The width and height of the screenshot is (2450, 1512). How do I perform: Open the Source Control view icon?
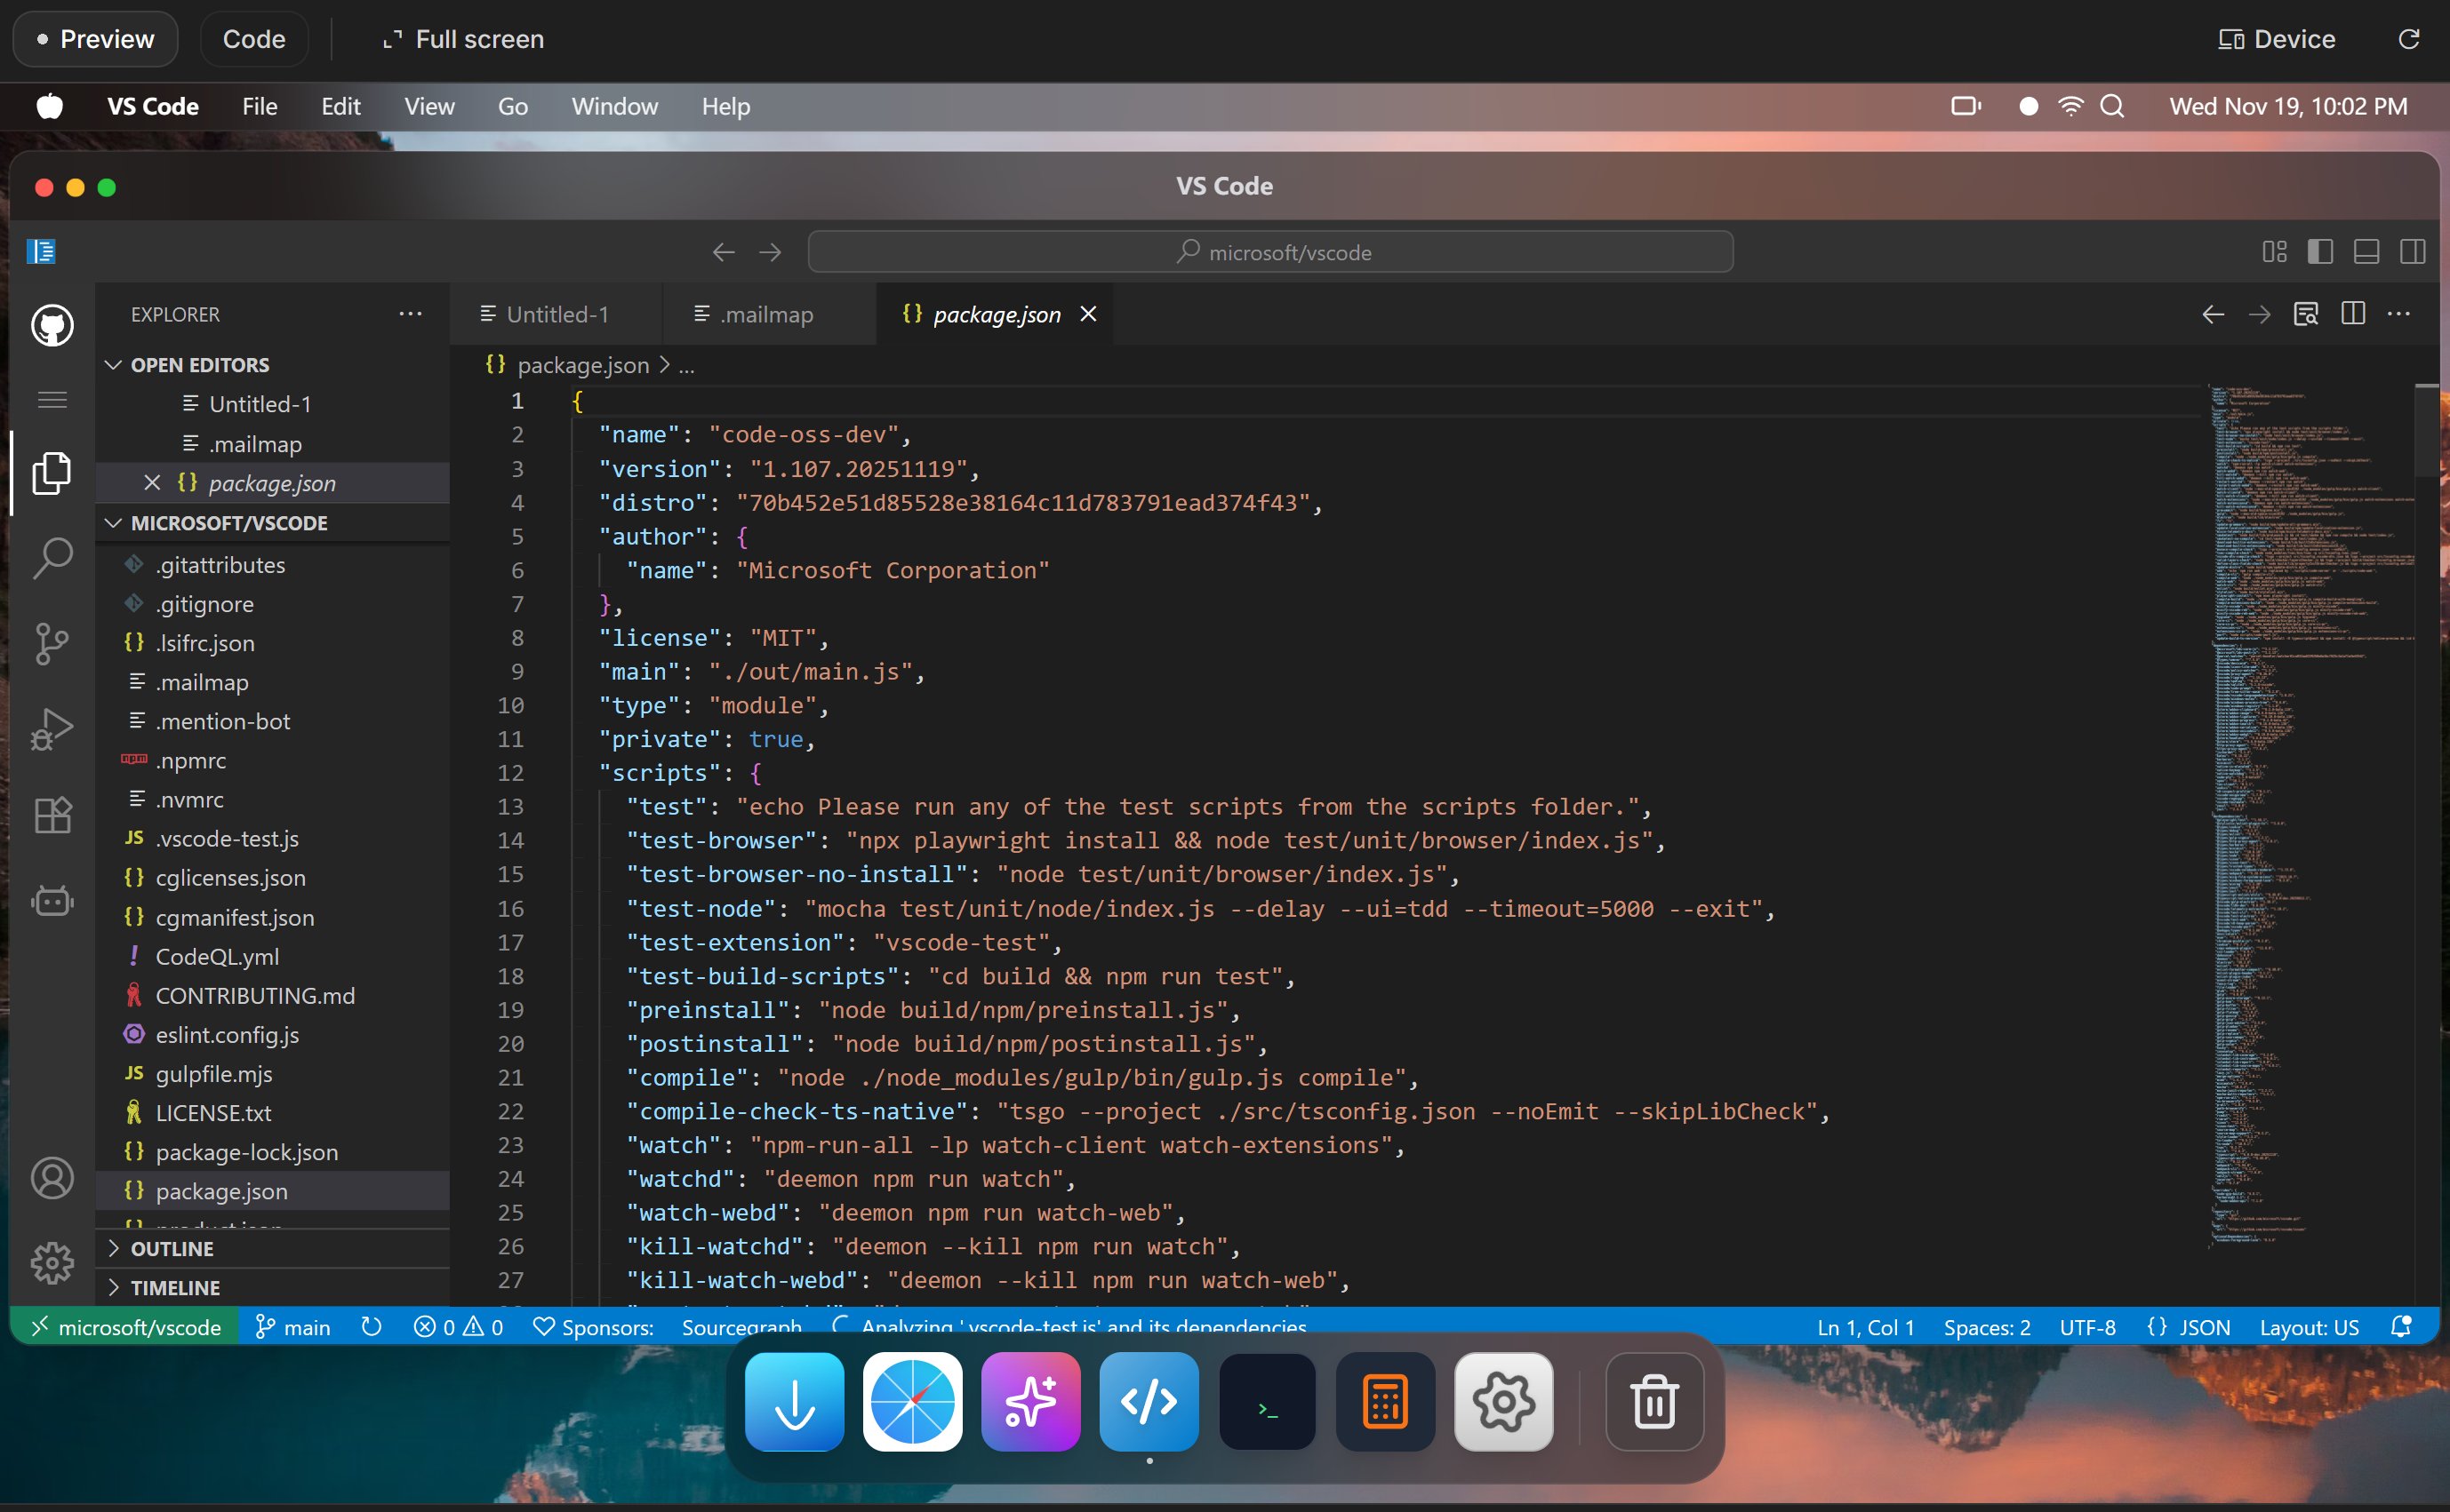(x=52, y=643)
